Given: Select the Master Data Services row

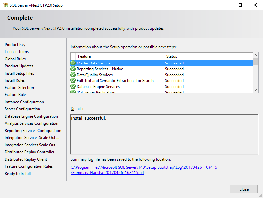Looking at the screenshot, I should (162, 63).
